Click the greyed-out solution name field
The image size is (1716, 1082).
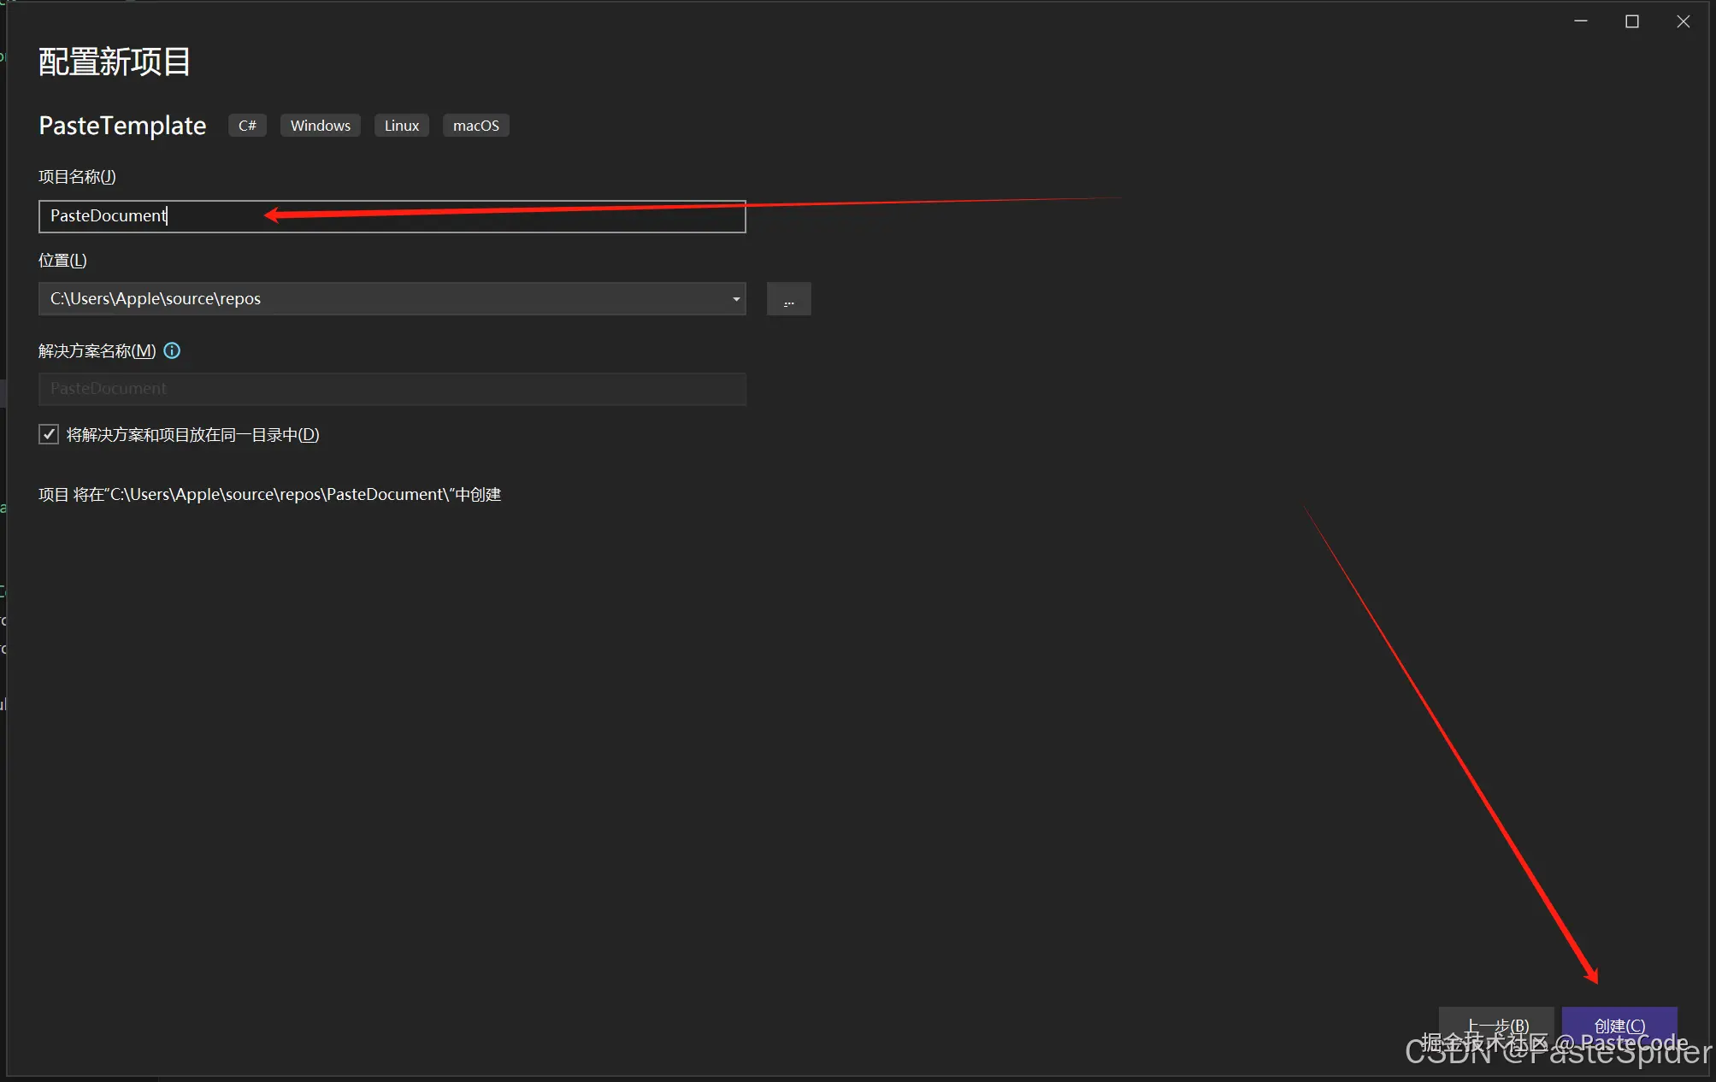(x=392, y=389)
